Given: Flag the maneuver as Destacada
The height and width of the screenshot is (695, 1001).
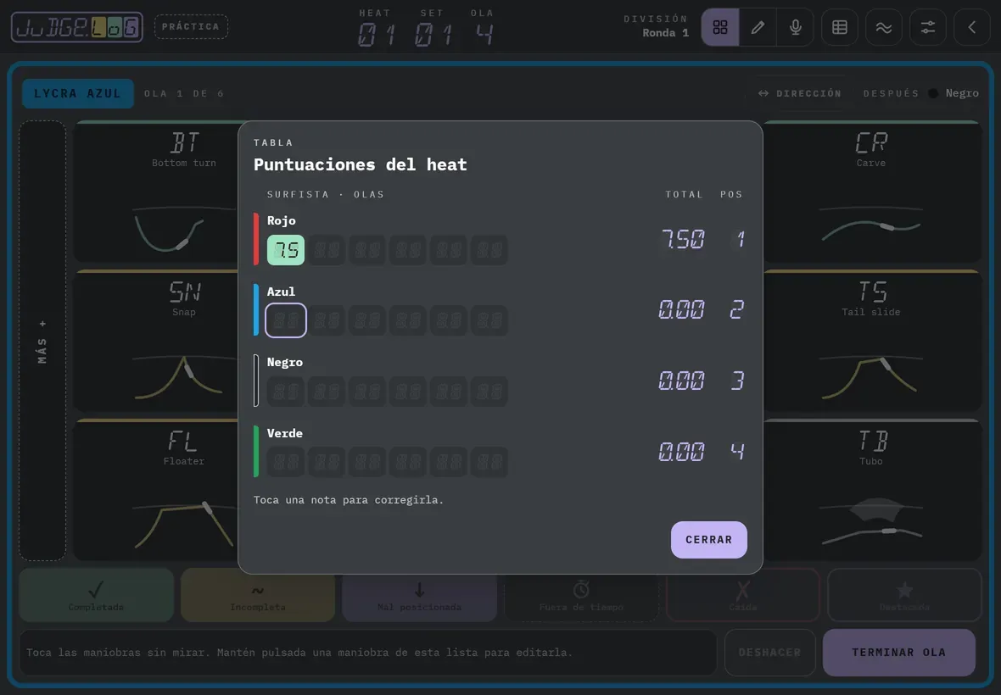Looking at the screenshot, I should [x=904, y=595].
